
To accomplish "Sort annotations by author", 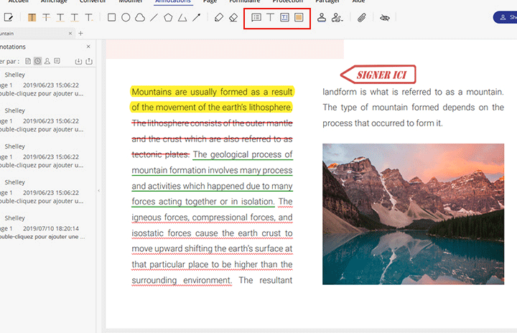I will [x=47, y=61].
